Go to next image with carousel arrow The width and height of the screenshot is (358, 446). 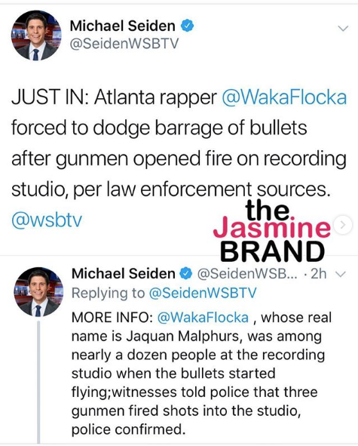(343, 225)
